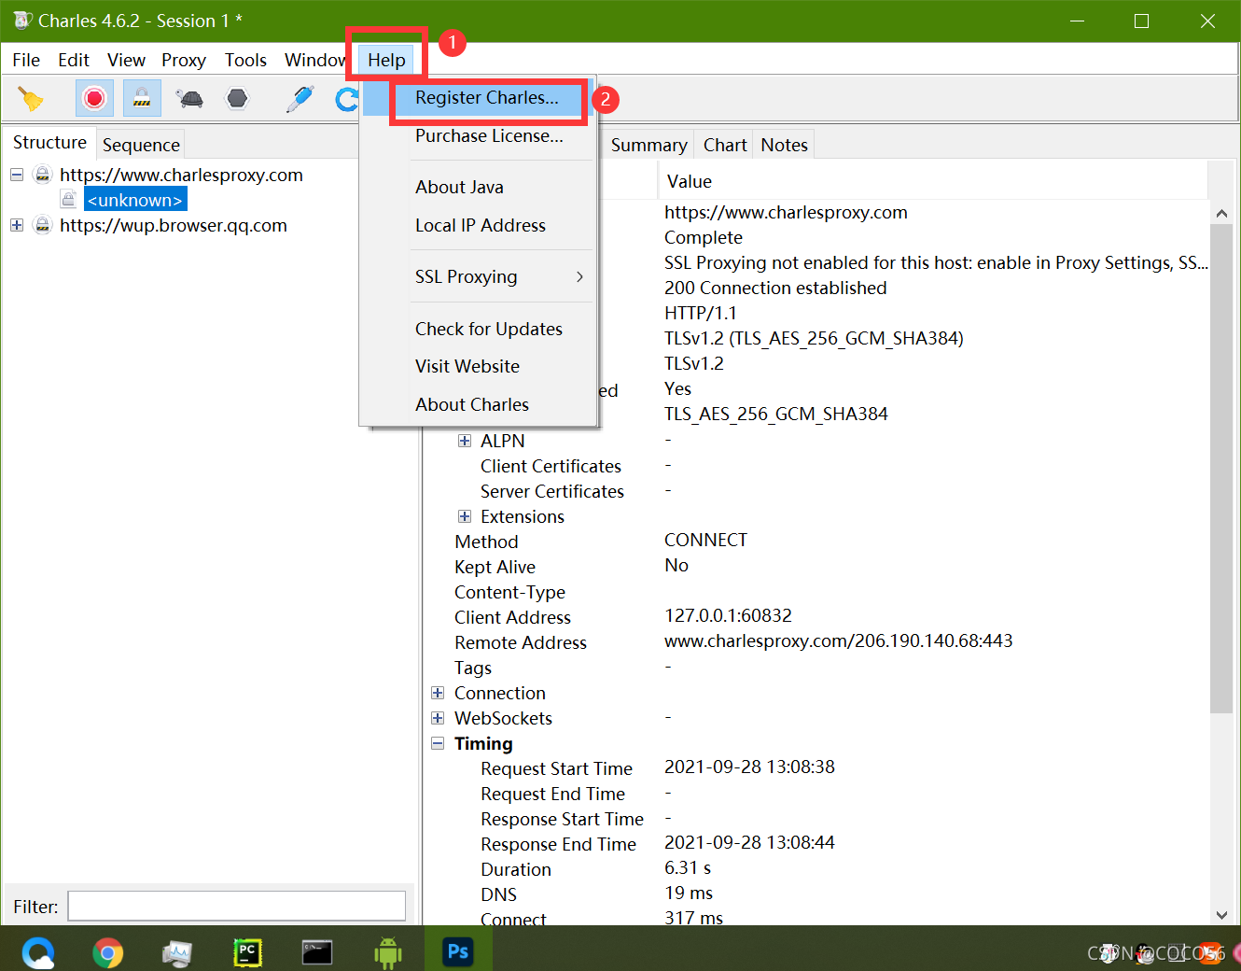Click Visit Website in the Help menu

pos(467,366)
